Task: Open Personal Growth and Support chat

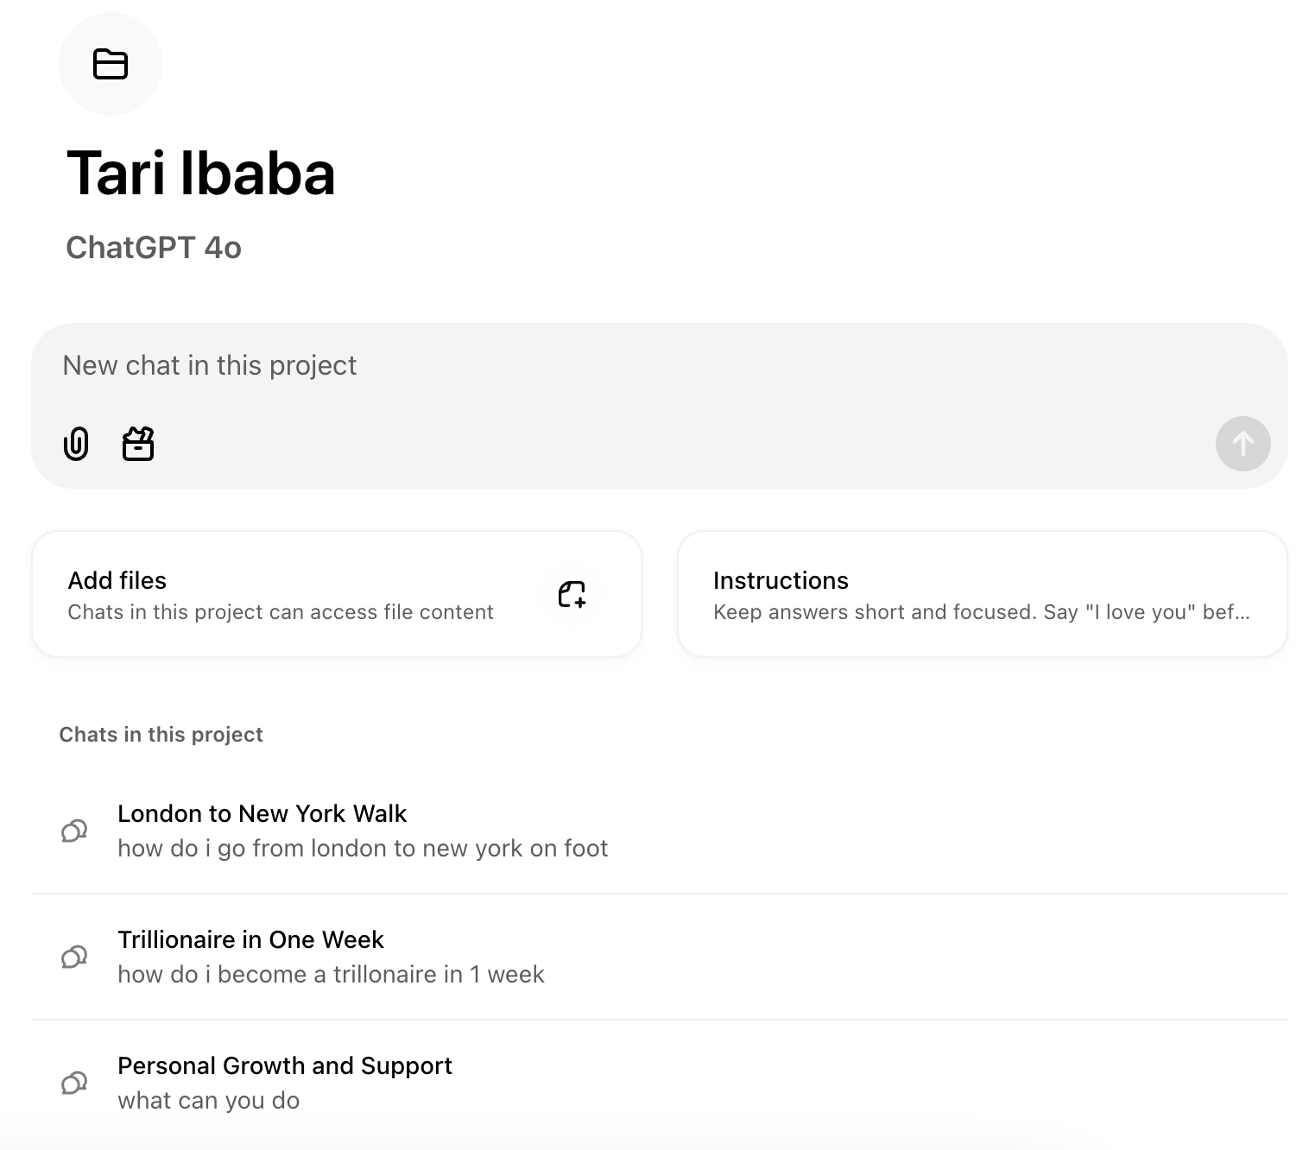Action: click(660, 1083)
